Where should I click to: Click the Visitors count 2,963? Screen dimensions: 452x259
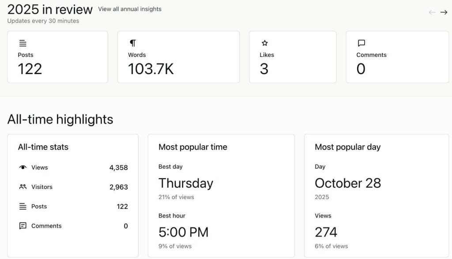119,187
